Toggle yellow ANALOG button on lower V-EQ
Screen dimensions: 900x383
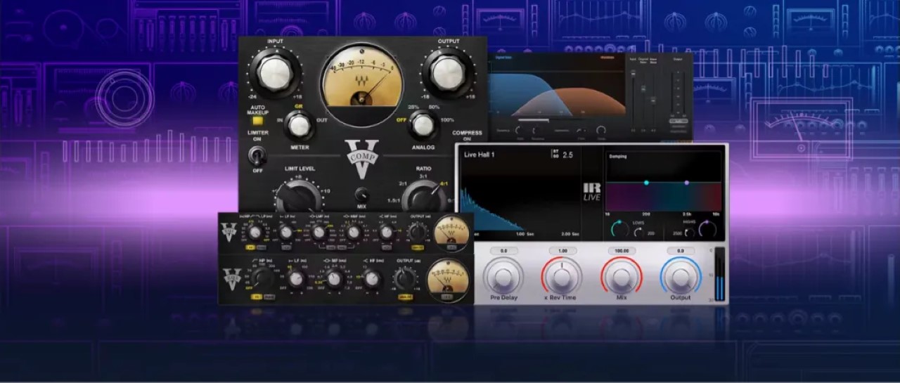[x=405, y=298]
